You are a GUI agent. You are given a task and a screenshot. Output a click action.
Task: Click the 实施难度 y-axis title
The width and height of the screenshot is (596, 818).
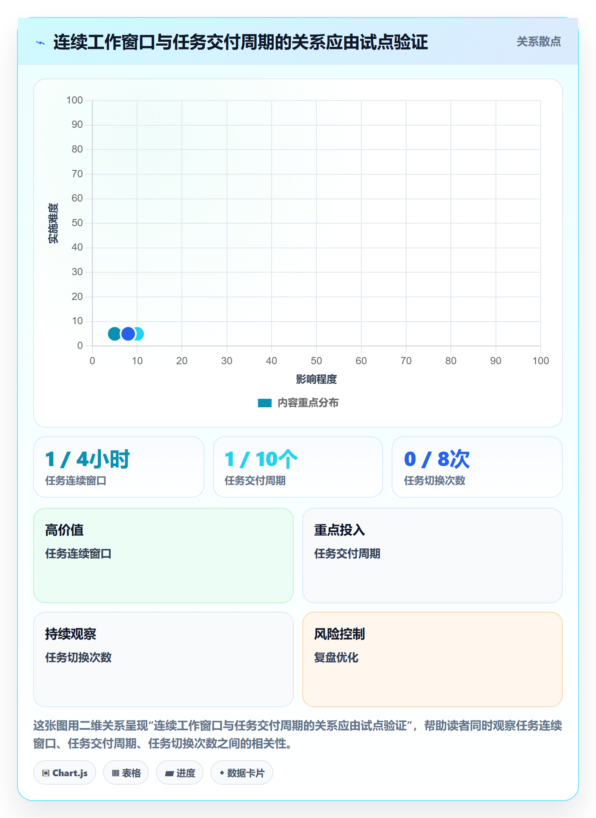tap(53, 223)
